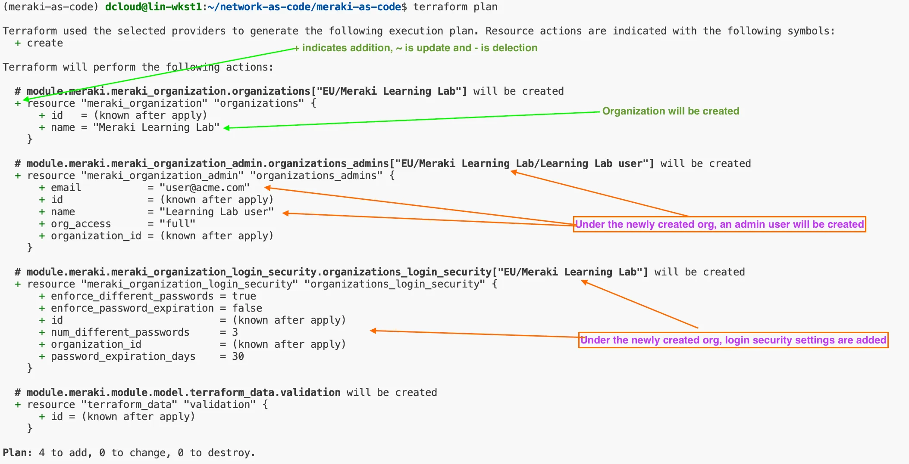Click the password_expiration_days value 30
The height and width of the screenshot is (464, 909).
point(238,356)
